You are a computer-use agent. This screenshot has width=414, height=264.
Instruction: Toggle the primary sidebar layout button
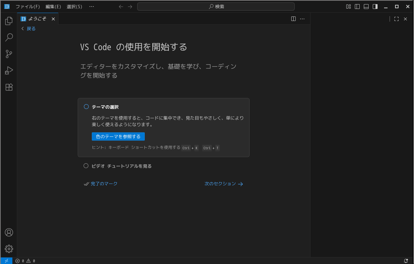pyautogui.click(x=357, y=7)
